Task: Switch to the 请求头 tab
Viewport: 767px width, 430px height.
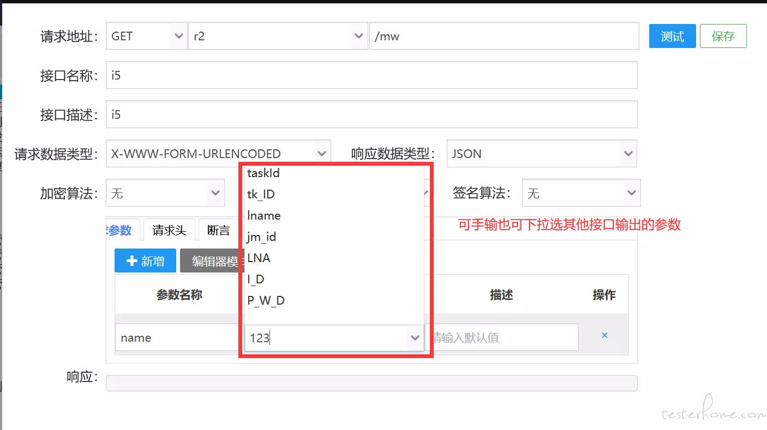Action: (x=169, y=231)
